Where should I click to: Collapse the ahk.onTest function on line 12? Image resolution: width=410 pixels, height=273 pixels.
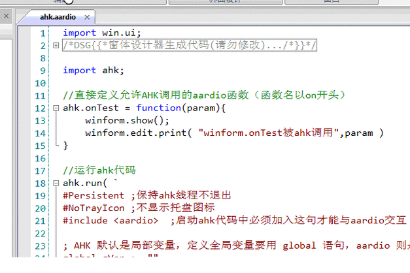coord(56,108)
